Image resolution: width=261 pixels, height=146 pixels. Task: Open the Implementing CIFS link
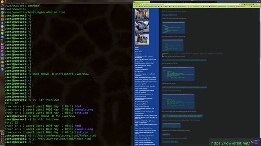pos(140,84)
